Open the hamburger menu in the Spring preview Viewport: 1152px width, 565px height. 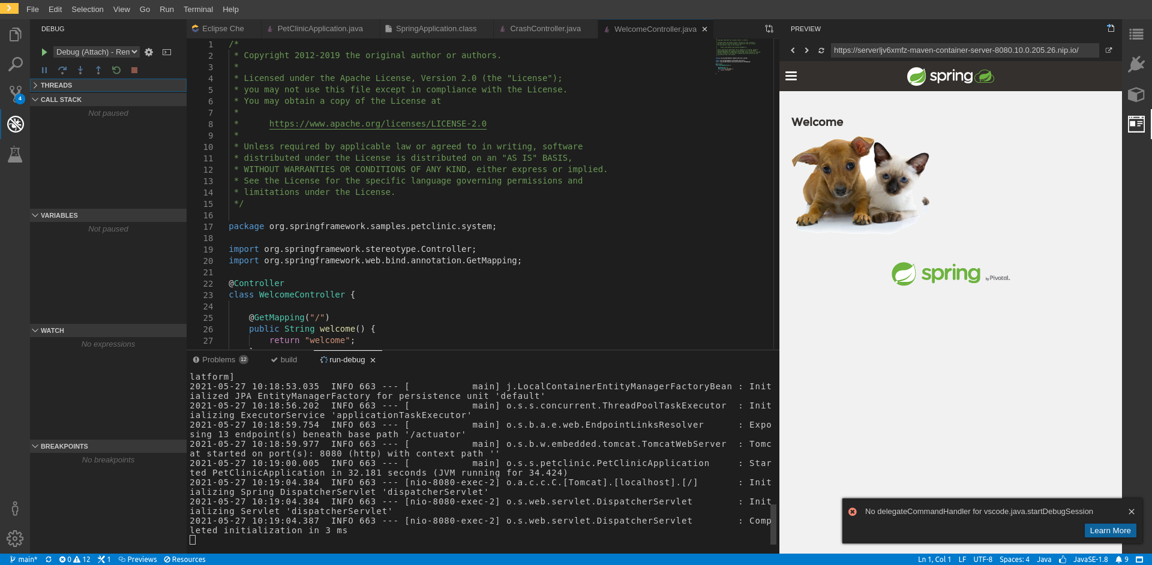(x=791, y=76)
